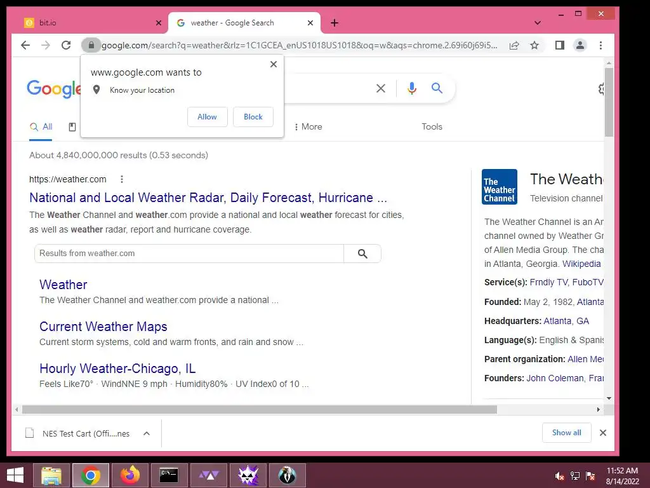
Task: Open the Chrome profile icon
Action: click(x=580, y=45)
